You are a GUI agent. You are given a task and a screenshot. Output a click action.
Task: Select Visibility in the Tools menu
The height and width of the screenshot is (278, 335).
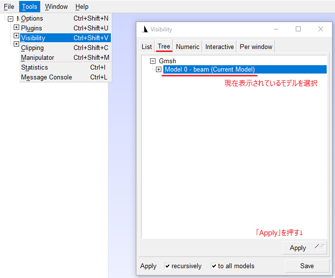pos(65,38)
